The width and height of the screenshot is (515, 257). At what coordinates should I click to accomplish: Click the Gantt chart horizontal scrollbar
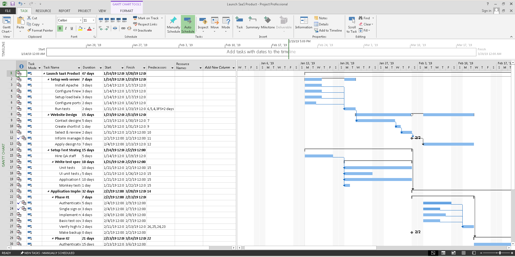click(311, 248)
